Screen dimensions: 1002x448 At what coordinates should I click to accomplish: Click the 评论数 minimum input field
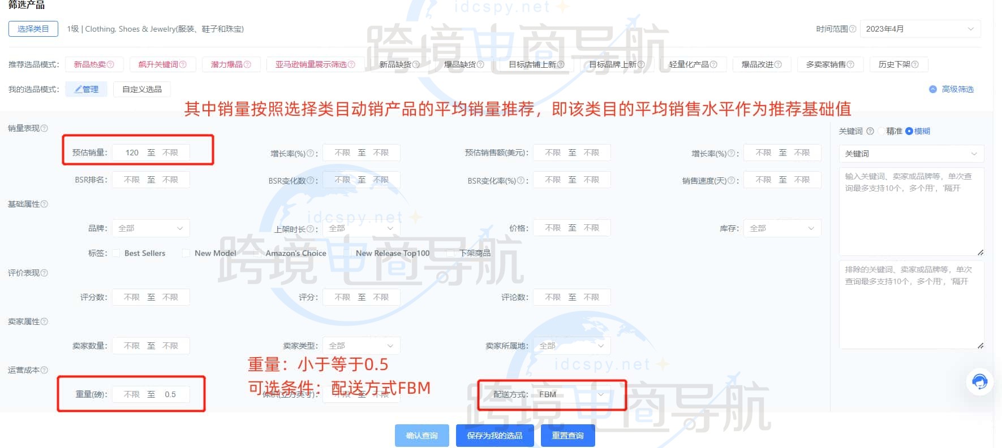pos(552,297)
